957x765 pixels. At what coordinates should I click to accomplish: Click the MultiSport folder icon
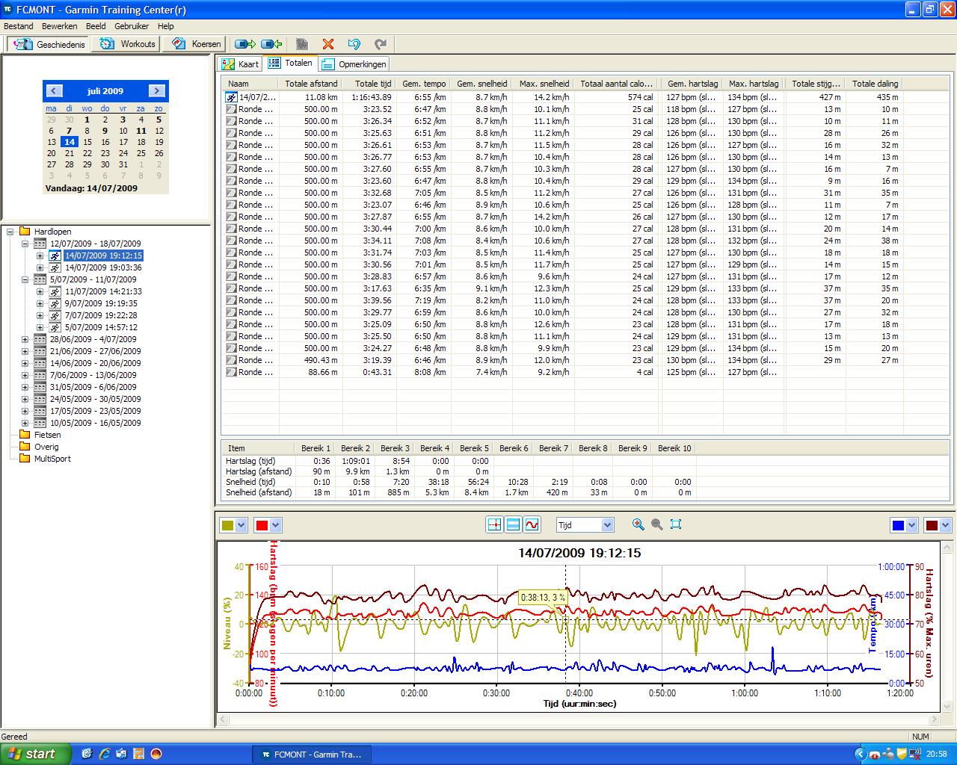[x=25, y=459]
